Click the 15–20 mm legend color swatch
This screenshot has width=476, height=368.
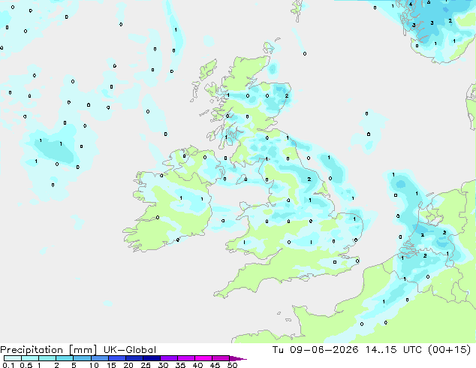coord(116,358)
